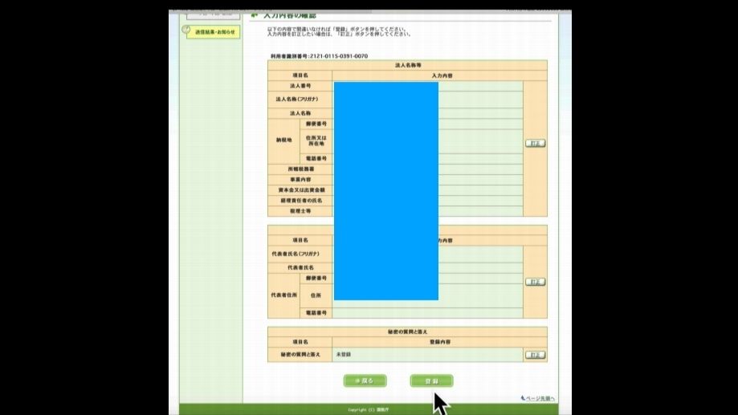
Task: Click the 納税地 row header
Action: 283,140
